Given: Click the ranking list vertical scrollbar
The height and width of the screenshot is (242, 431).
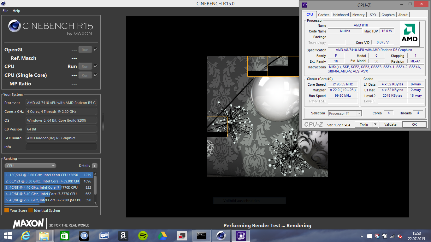Looking at the screenshot, I should point(95,185).
